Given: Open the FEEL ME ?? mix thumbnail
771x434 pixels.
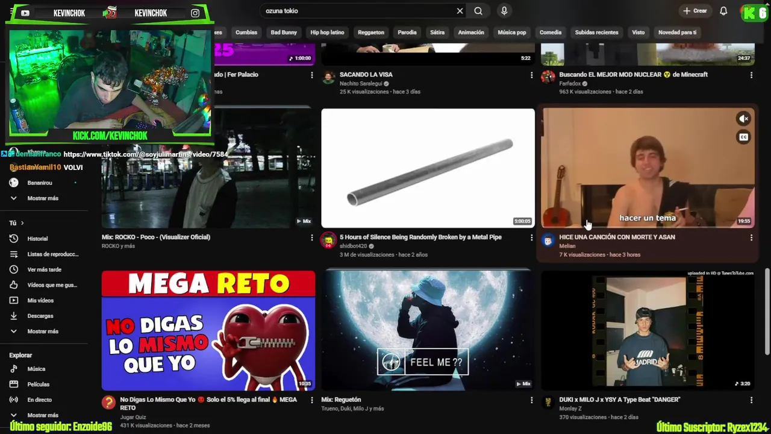Looking at the screenshot, I should pyautogui.click(x=428, y=330).
